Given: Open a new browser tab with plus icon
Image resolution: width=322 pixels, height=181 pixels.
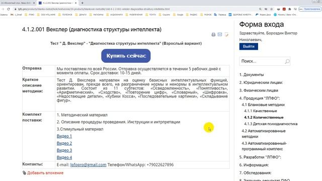Looking at the screenshot, I should (83, 3).
